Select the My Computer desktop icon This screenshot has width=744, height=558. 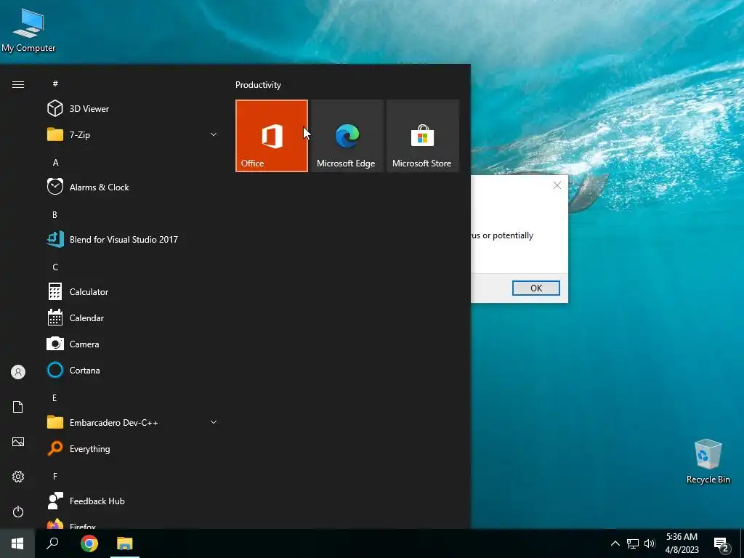pyautogui.click(x=28, y=29)
